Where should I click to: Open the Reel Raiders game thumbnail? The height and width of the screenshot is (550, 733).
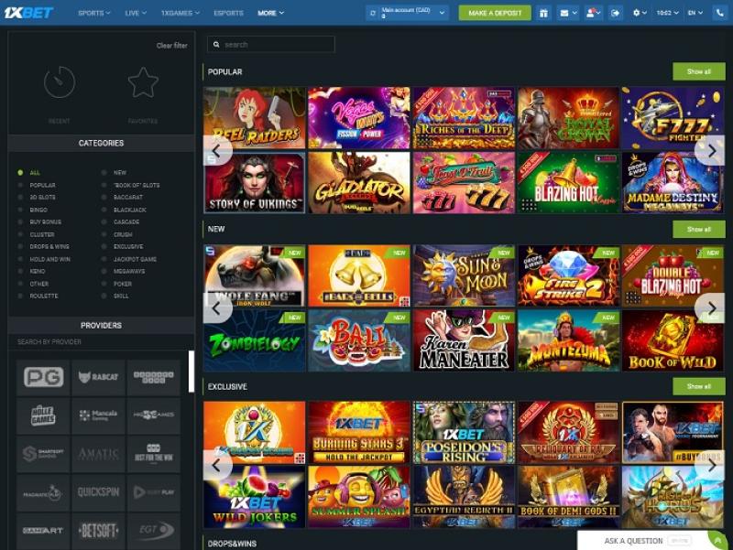click(255, 118)
